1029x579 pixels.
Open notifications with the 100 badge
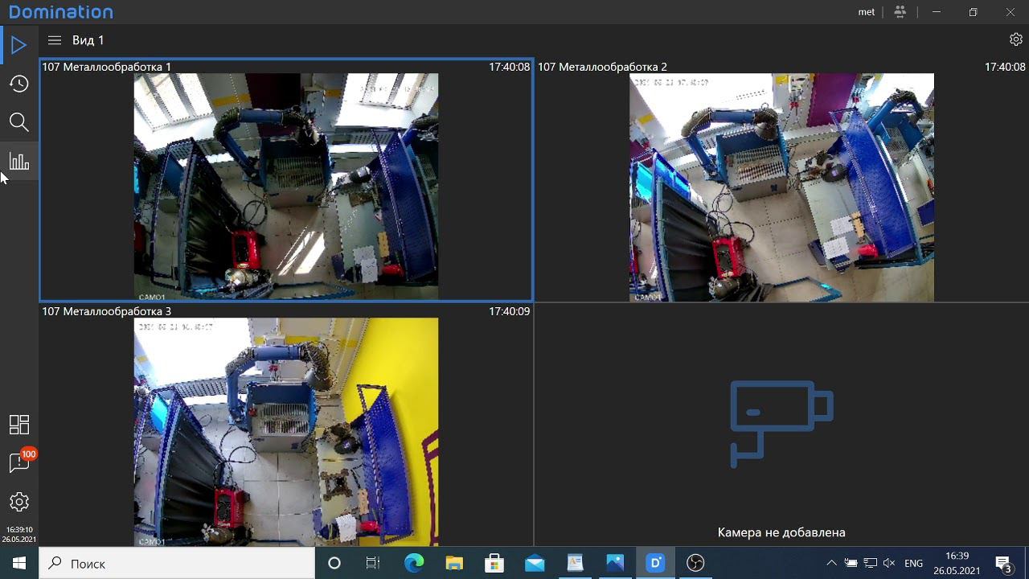(19, 462)
